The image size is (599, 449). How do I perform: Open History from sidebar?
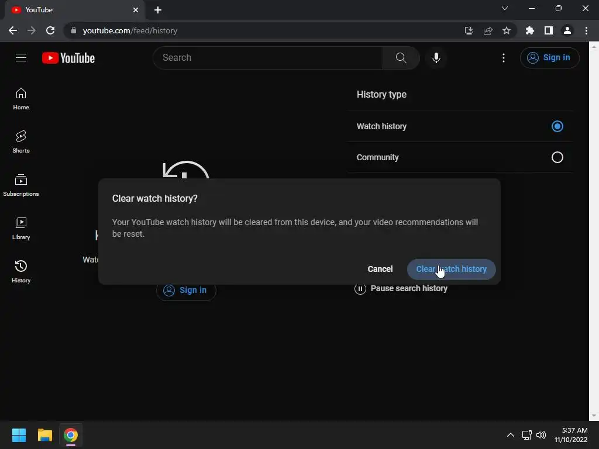coord(21,271)
